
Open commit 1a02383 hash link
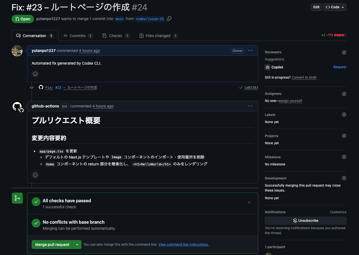coord(251,88)
